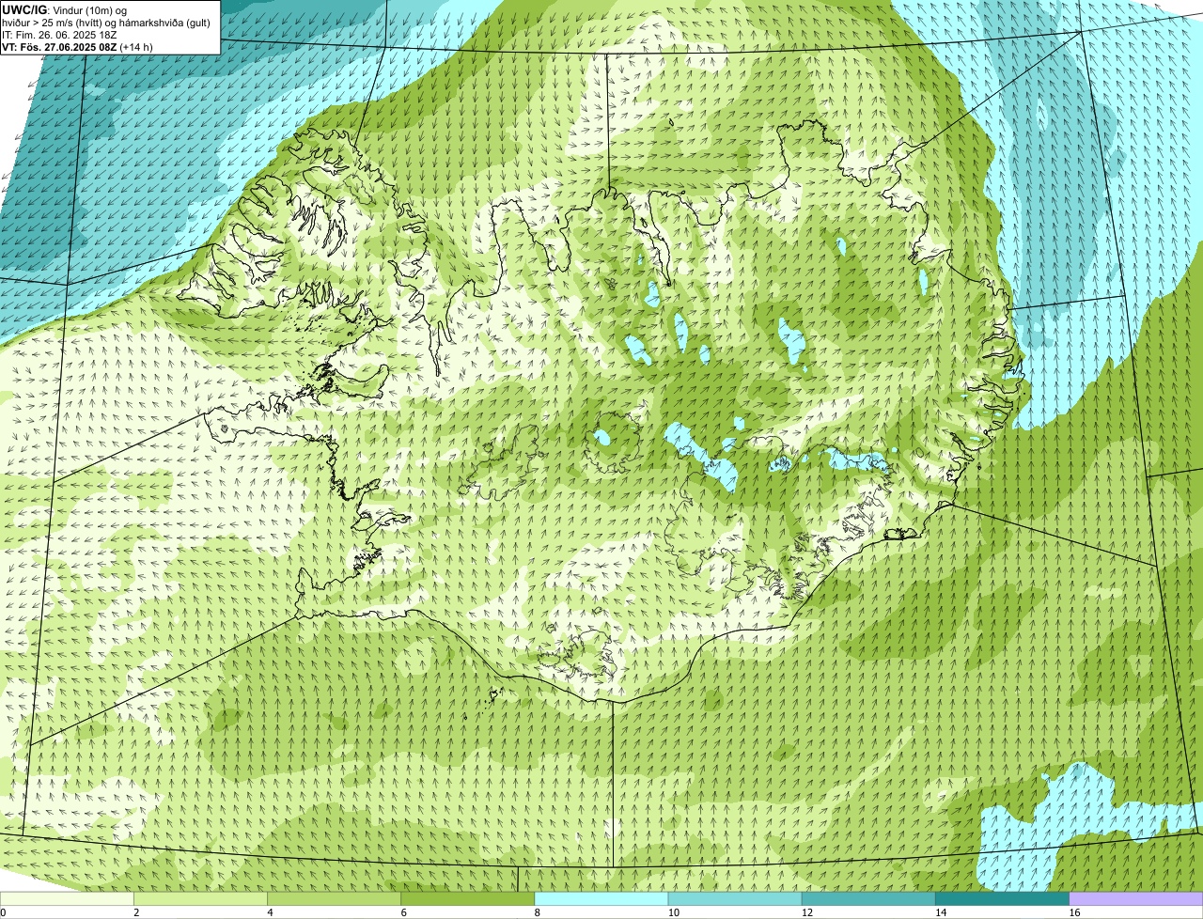
Task: Click the line mentioning "hámarkshviða (gult)"
Action: pyautogui.click(x=106, y=23)
